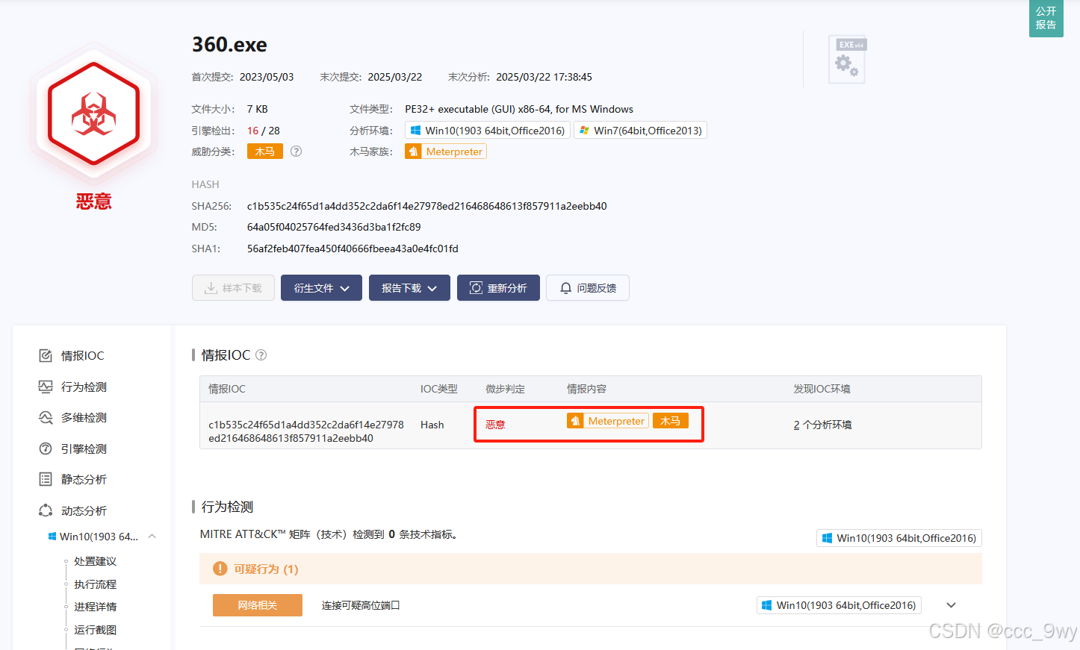The height and width of the screenshot is (650, 1080).
Task: Click the question mark beside 情报IOC heading
Action: click(x=261, y=355)
